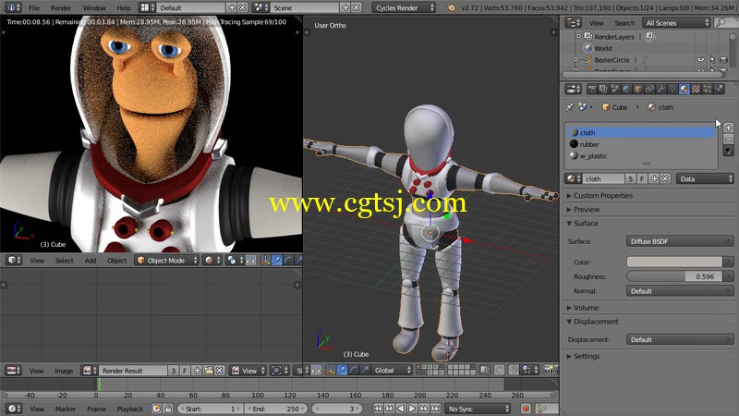Create a new image in image editor
The image size is (739, 416).
pos(197,371)
